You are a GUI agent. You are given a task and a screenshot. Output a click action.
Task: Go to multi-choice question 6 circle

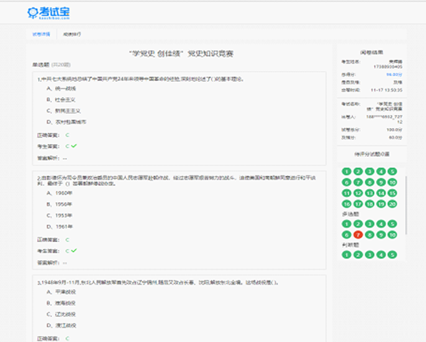[x=346, y=235]
